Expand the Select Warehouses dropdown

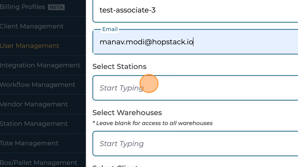[194, 144]
